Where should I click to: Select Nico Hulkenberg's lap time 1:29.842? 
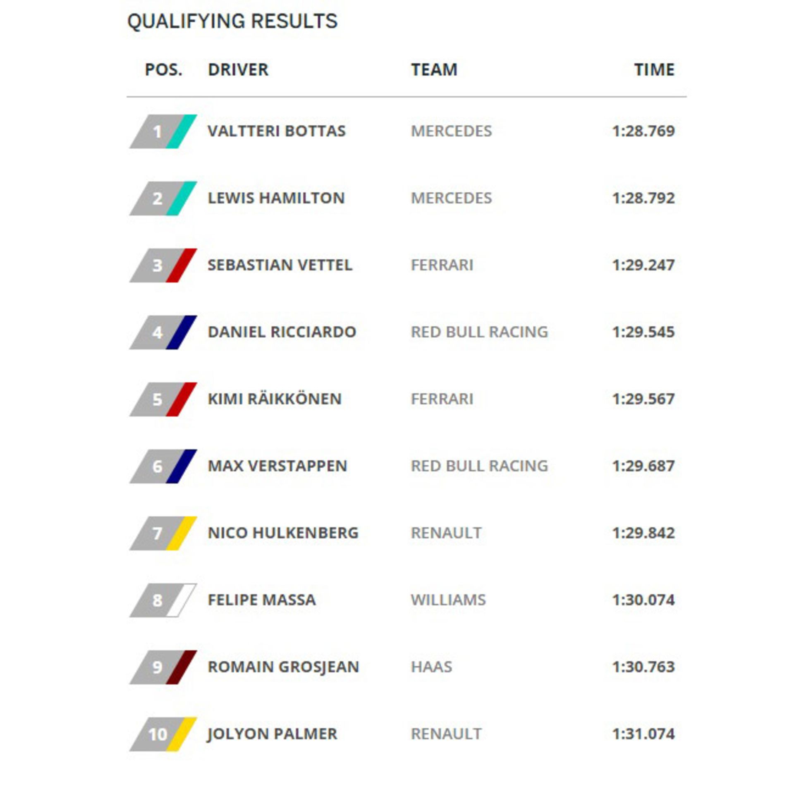pos(643,533)
